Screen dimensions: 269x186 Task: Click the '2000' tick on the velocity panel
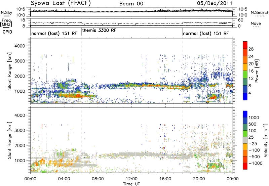[20, 145]
